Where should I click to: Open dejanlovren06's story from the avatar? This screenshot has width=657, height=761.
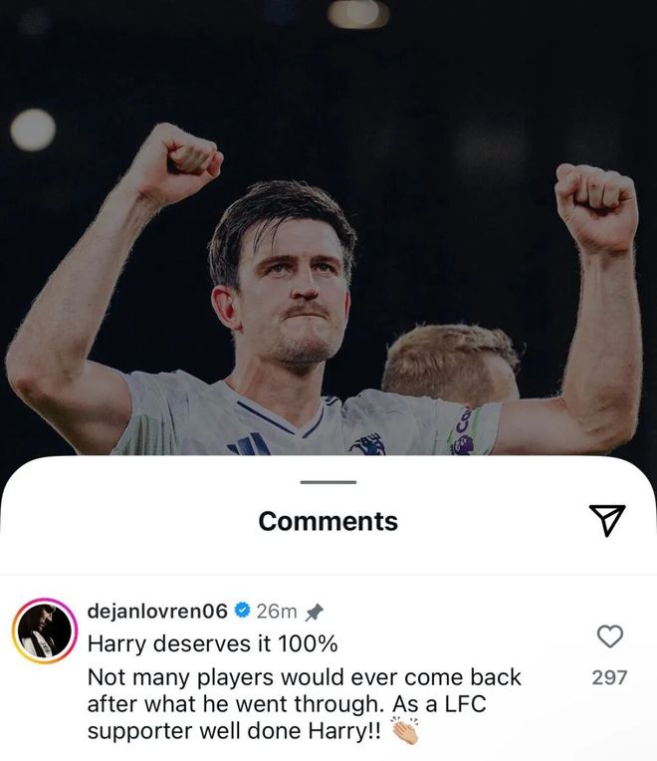point(45,631)
